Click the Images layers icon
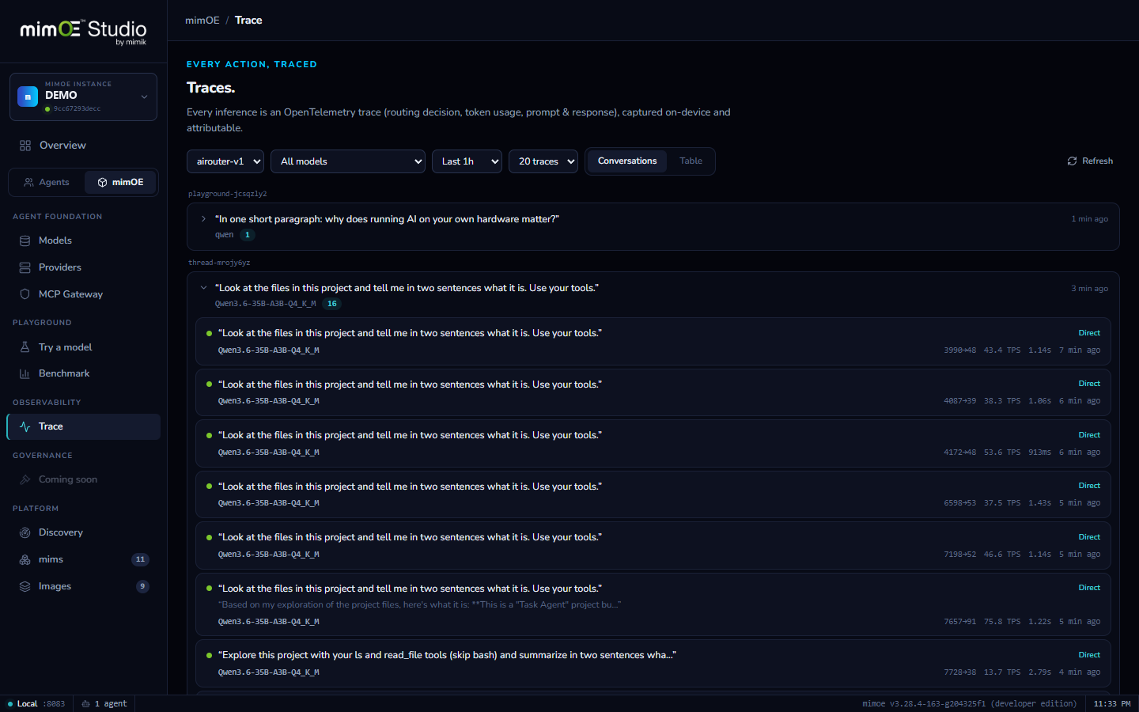Image resolution: width=1139 pixels, height=712 pixels. (25, 586)
